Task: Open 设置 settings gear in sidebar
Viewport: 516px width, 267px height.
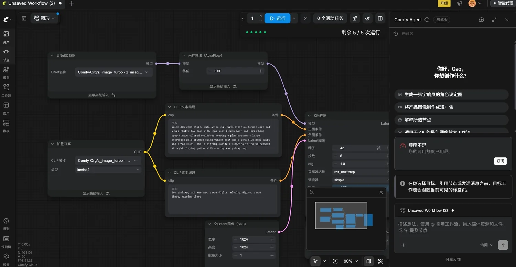Action: coord(6,258)
